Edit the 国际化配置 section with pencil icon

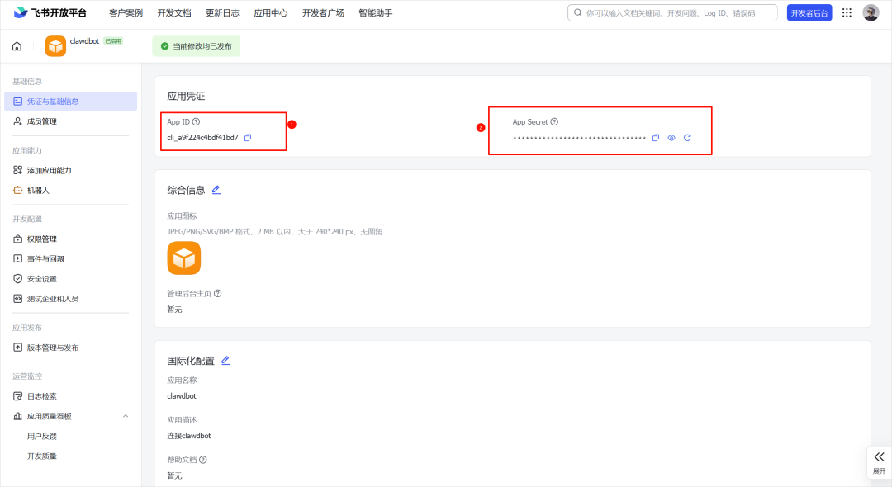pos(225,360)
